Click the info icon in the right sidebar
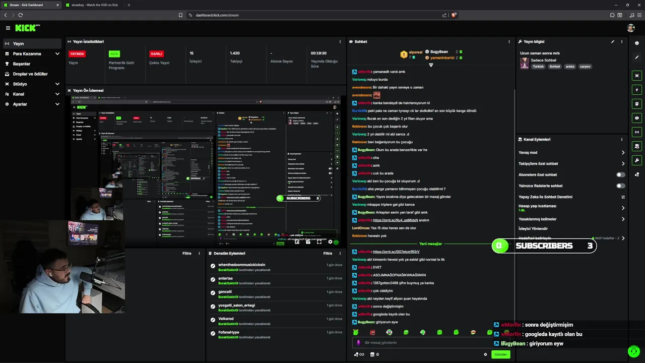Screen dimensions: 645x363 [637, 43]
